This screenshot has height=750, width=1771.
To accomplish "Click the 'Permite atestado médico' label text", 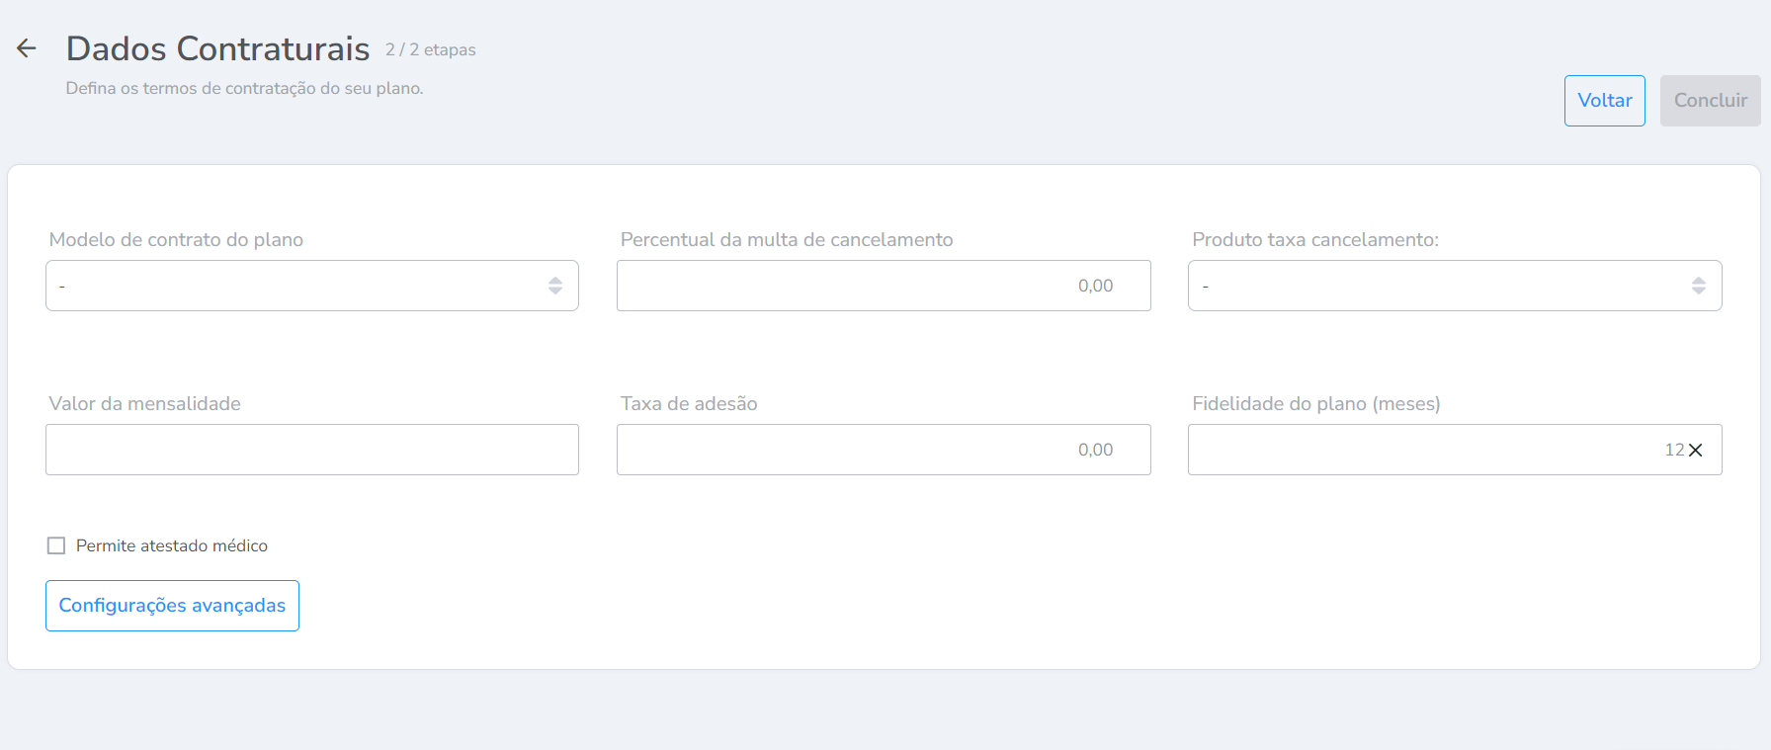I will 172,545.
